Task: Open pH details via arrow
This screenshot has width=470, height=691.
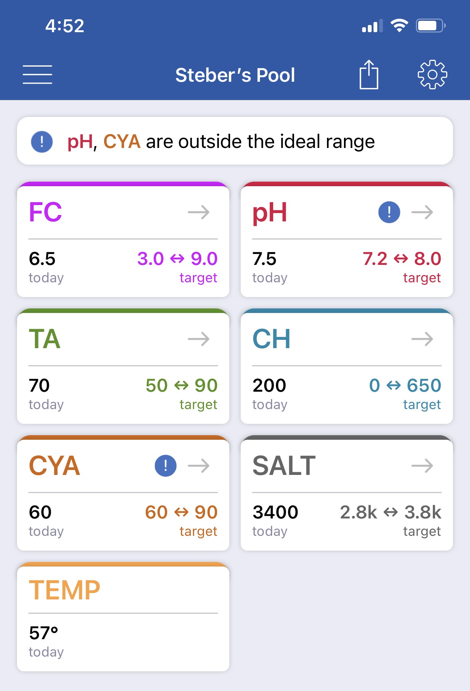Action: [x=422, y=212]
